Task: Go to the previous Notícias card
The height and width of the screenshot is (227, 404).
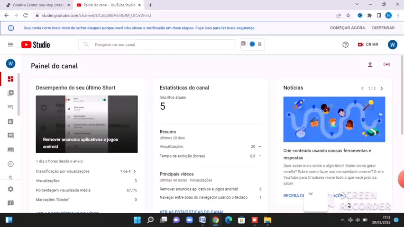Action: pyautogui.click(x=362, y=88)
